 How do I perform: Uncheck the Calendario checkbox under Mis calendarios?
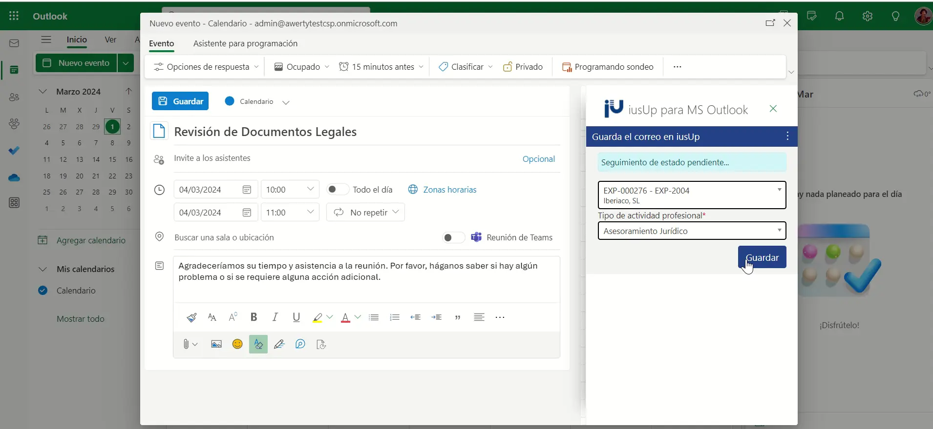43,291
